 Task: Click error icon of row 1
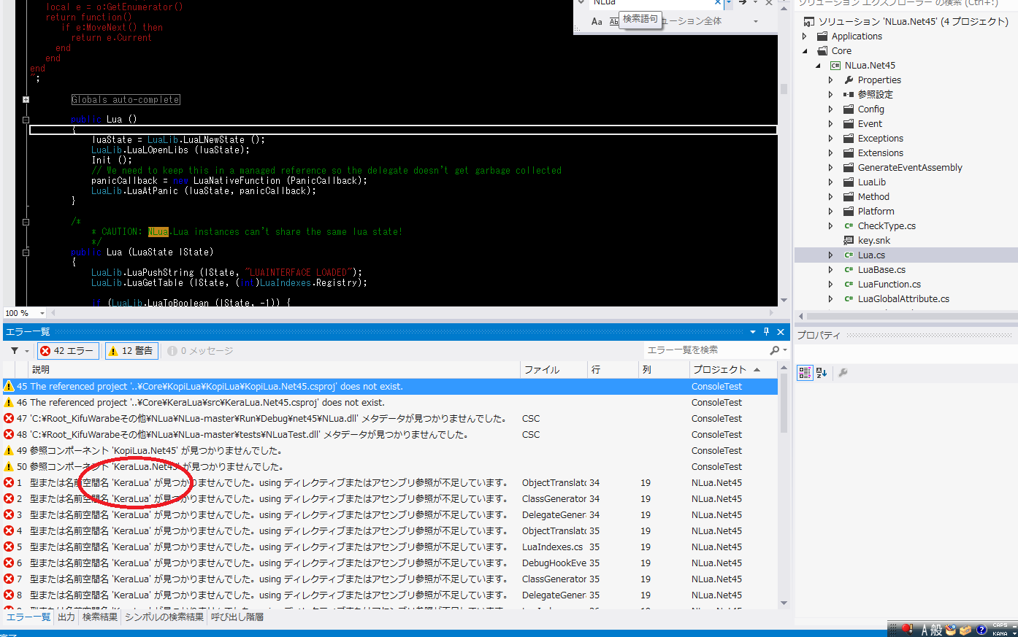tap(9, 483)
